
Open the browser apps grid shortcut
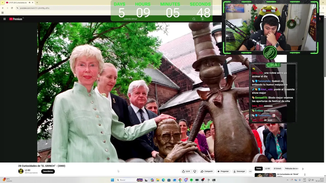coord(3,13)
